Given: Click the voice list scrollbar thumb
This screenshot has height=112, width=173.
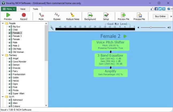Looking at the screenshot, I should (46, 43).
